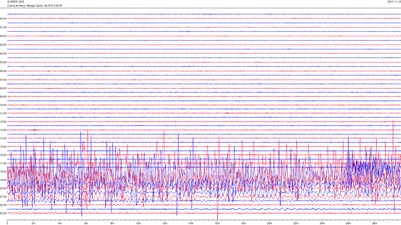The image size is (401, 225).
Task: Select the 12:30 time label
Action: [x=3, y=122]
